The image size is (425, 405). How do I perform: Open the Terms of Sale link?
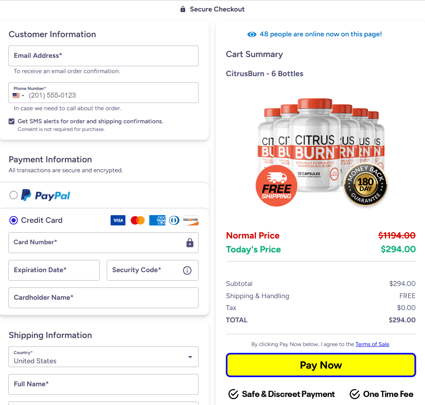[372, 344]
